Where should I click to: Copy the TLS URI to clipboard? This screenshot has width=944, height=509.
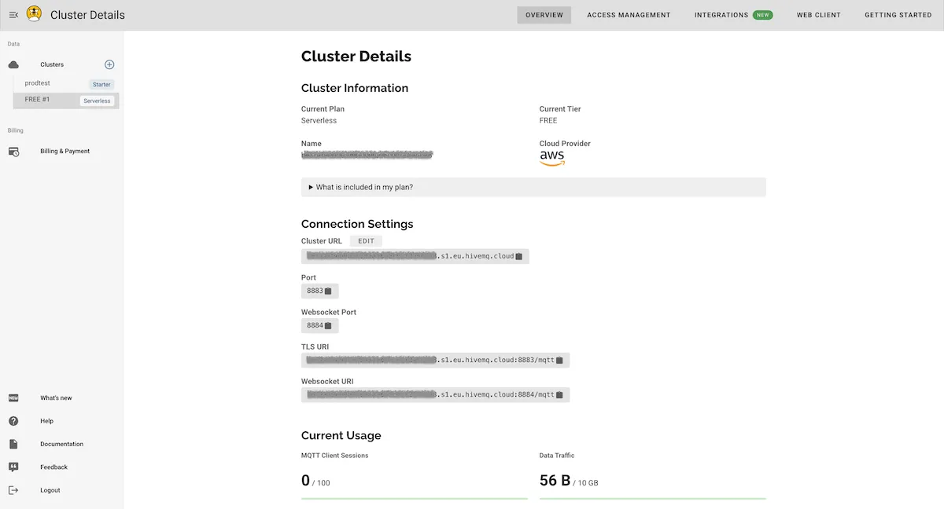pyautogui.click(x=559, y=361)
